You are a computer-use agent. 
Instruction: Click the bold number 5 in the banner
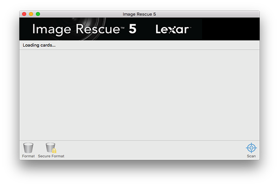(133, 29)
